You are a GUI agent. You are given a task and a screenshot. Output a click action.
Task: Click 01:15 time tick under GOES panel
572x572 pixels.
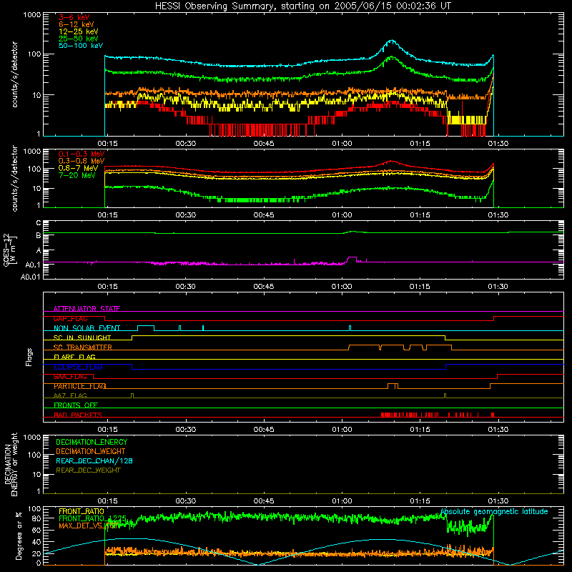(420, 287)
